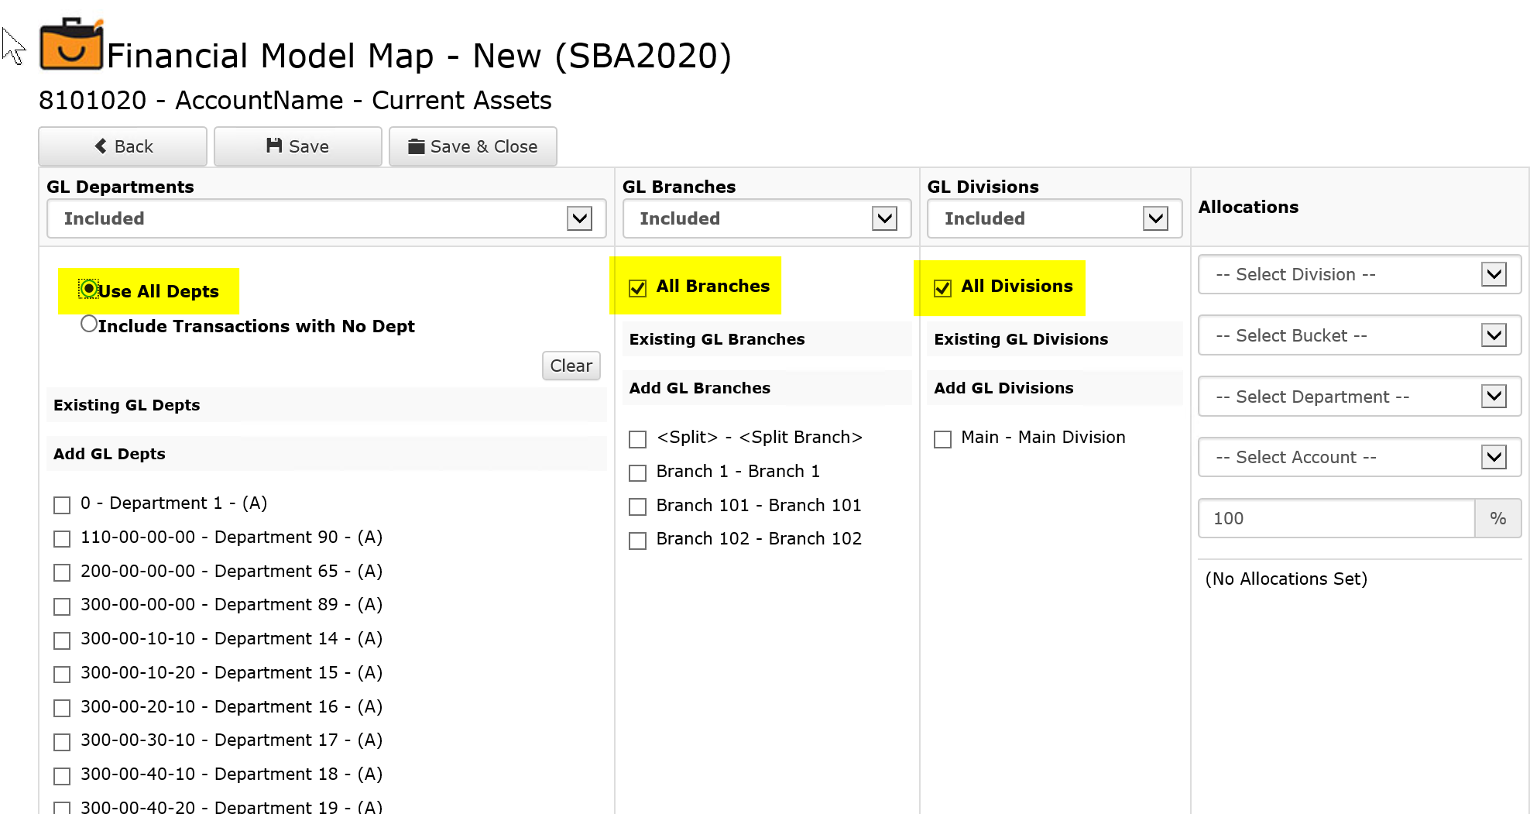Open the GL Divisions Included dropdown

pyautogui.click(x=1055, y=218)
